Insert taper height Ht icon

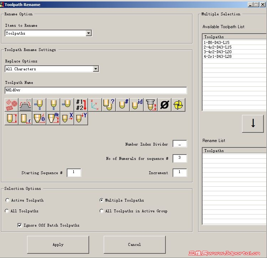(53, 118)
